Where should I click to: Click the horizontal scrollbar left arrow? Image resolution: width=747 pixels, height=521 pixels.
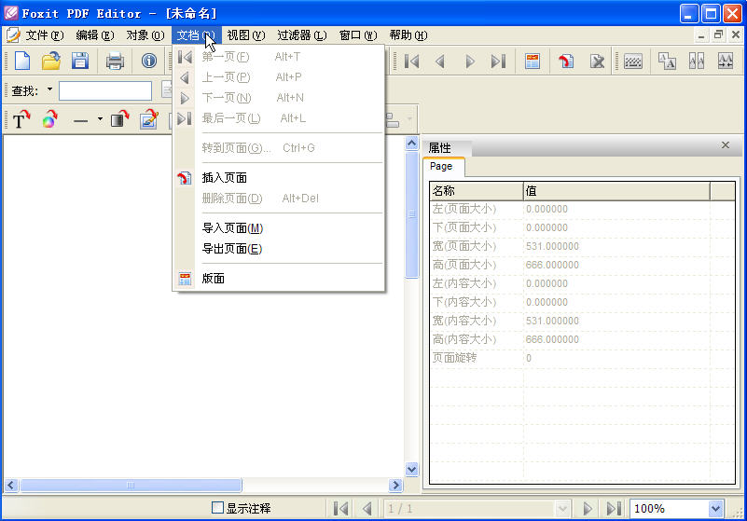[11, 486]
